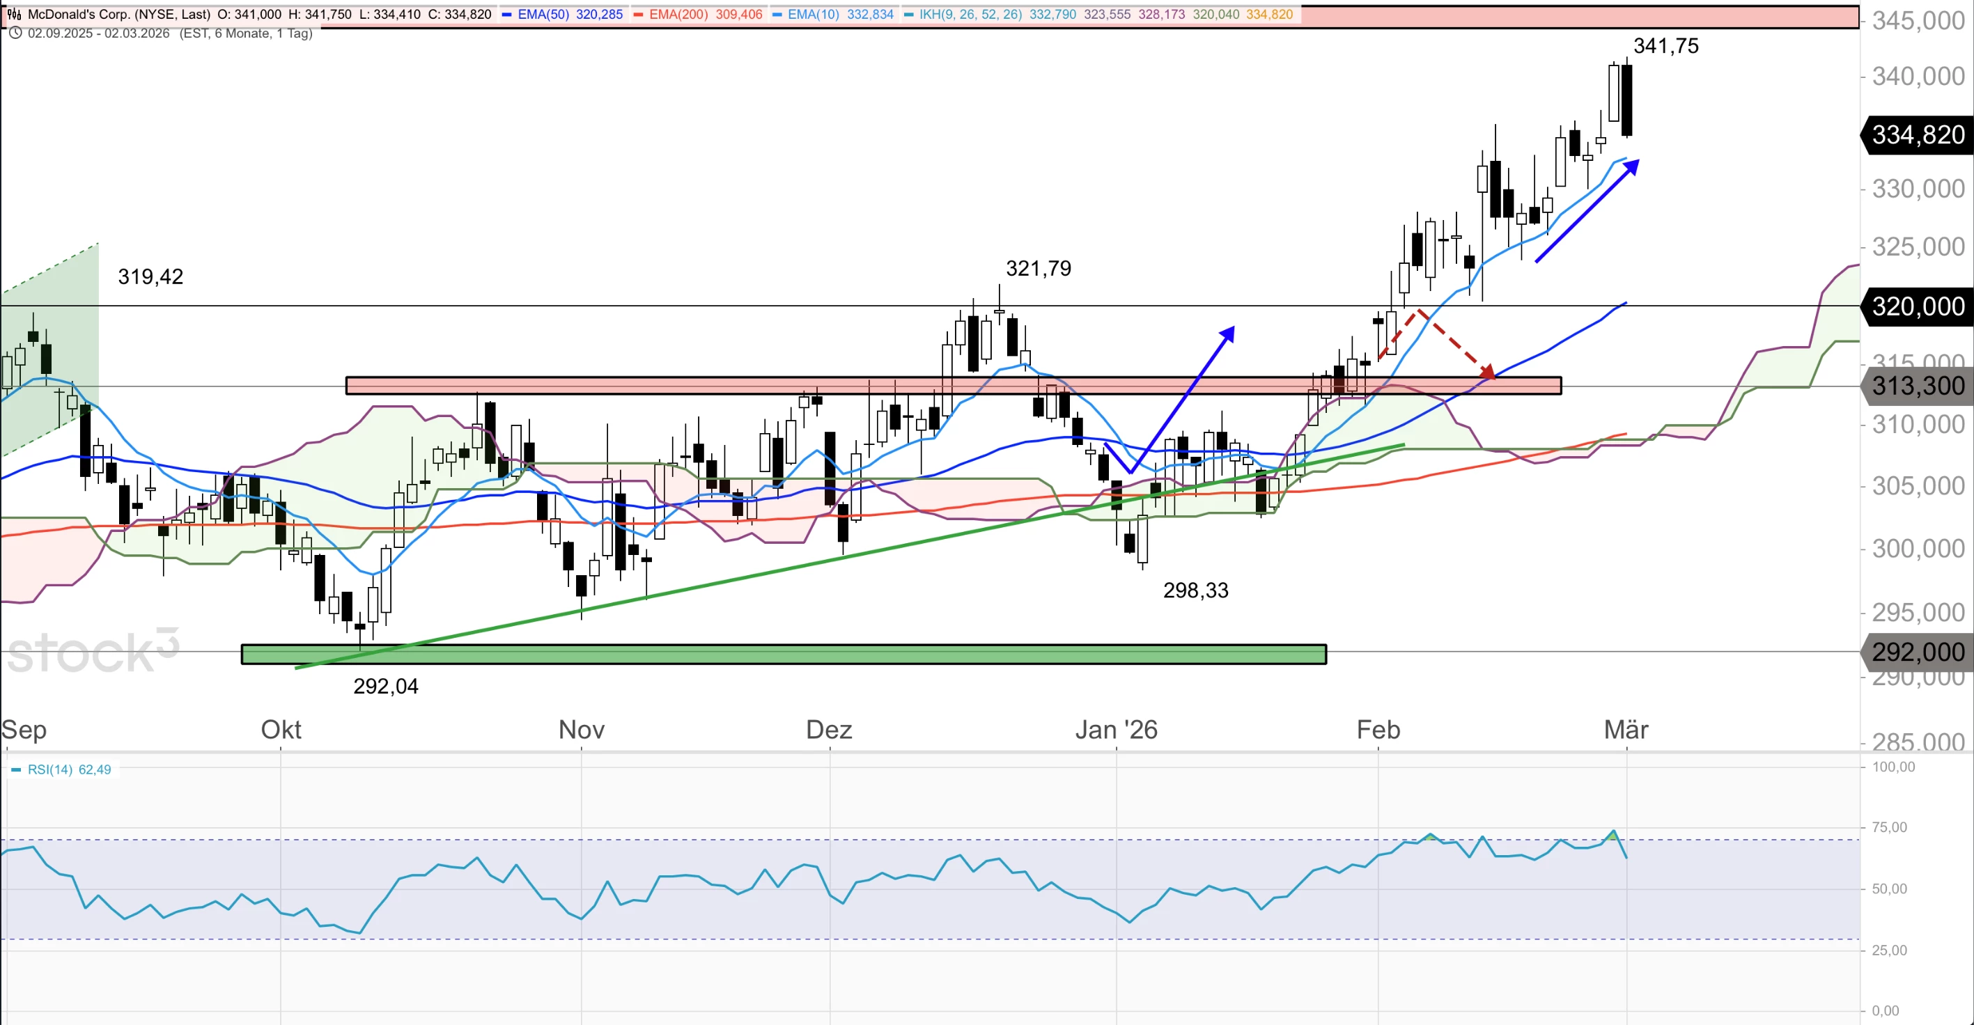
Task: Open the date range 02.09.2025 - 02.03.2026 text
Action: [x=98, y=33]
